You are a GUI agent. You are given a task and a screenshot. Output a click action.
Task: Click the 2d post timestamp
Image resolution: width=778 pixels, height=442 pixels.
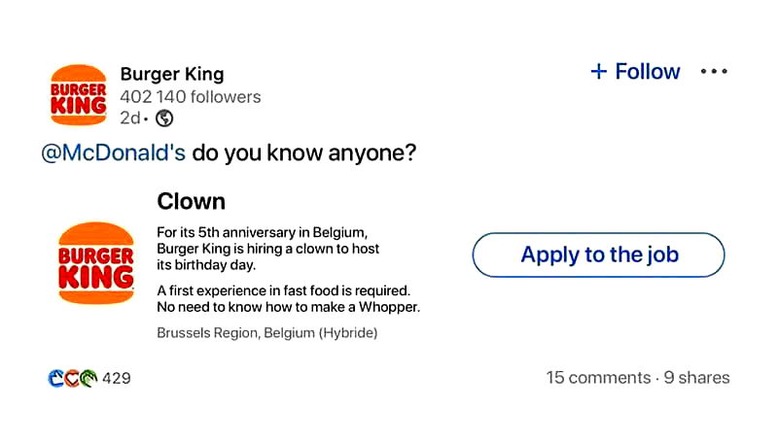129,119
